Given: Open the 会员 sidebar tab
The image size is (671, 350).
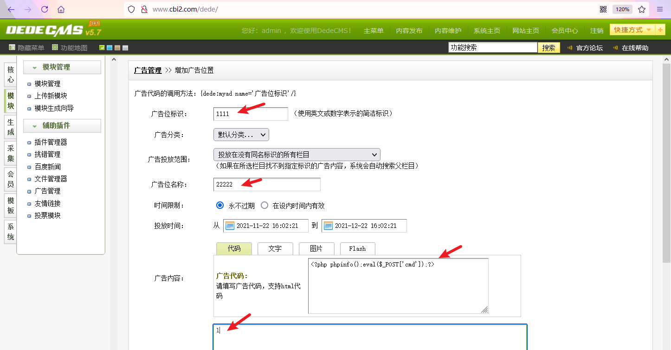Looking at the screenshot, I should (11, 180).
